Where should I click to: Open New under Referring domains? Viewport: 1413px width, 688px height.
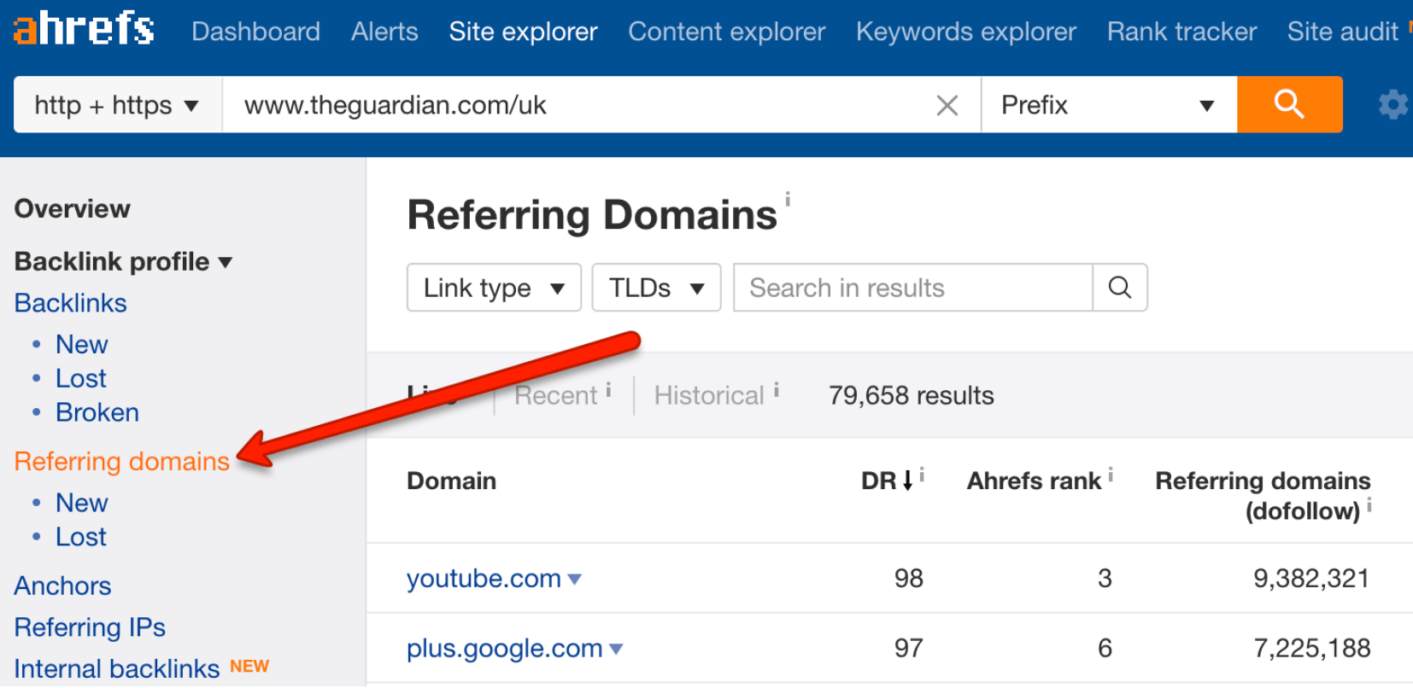tap(81, 503)
